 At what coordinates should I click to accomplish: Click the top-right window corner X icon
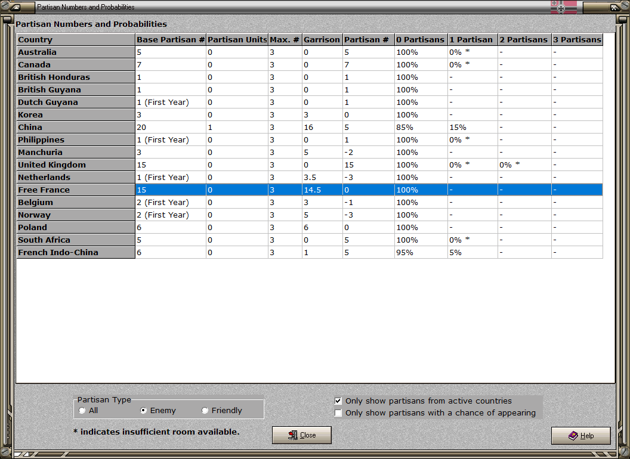click(614, 7)
